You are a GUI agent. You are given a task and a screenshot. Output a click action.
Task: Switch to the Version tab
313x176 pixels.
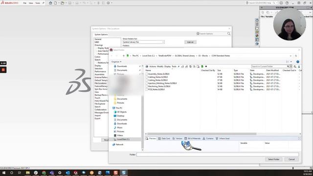(177, 138)
